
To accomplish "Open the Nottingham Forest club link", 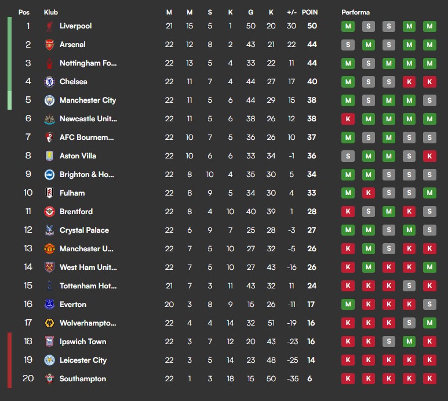I will 88,63.
